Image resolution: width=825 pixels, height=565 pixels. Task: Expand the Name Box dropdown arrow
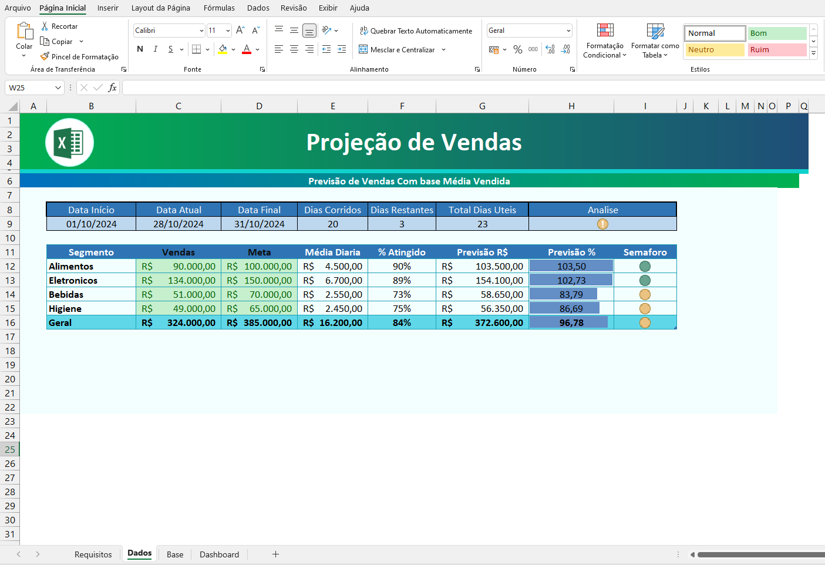point(58,88)
